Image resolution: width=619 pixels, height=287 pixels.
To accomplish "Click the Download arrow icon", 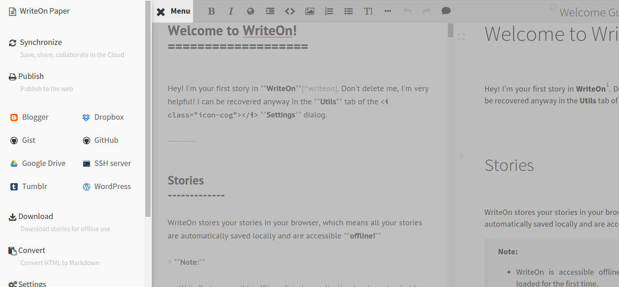I will (x=13, y=217).
